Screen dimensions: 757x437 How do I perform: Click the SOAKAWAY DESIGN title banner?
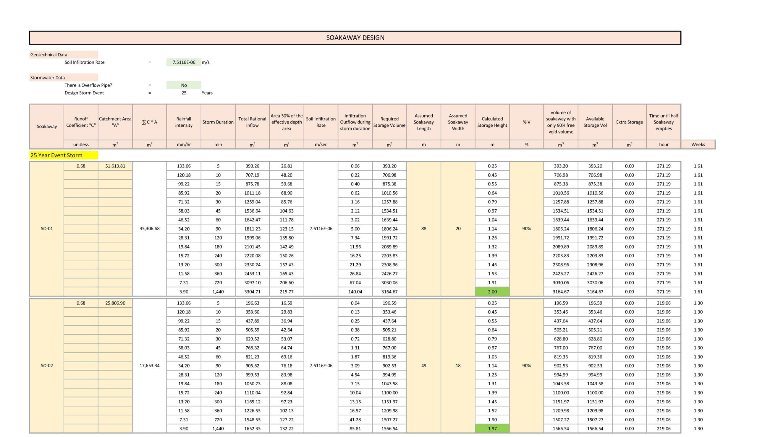(x=355, y=37)
